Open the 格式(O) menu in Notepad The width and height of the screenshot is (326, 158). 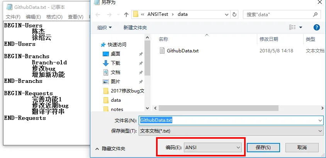[54, 17]
